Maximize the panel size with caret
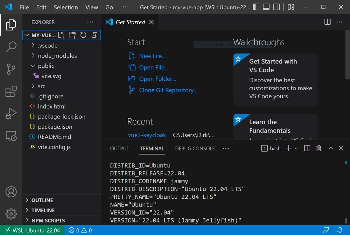 coord(331,148)
